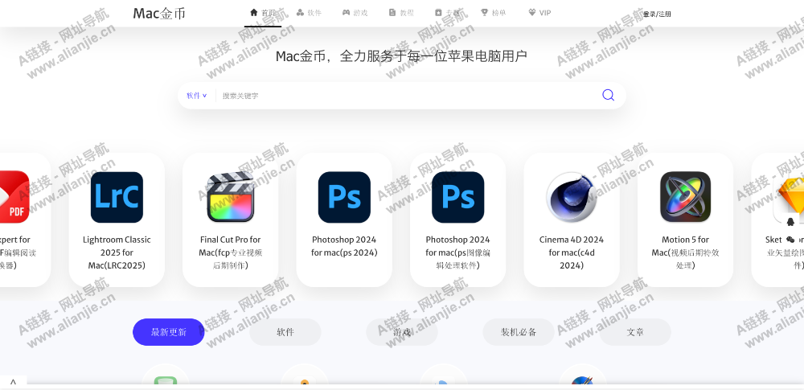
Task: Open the 专题 navigation item
Action: click(x=447, y=13)
